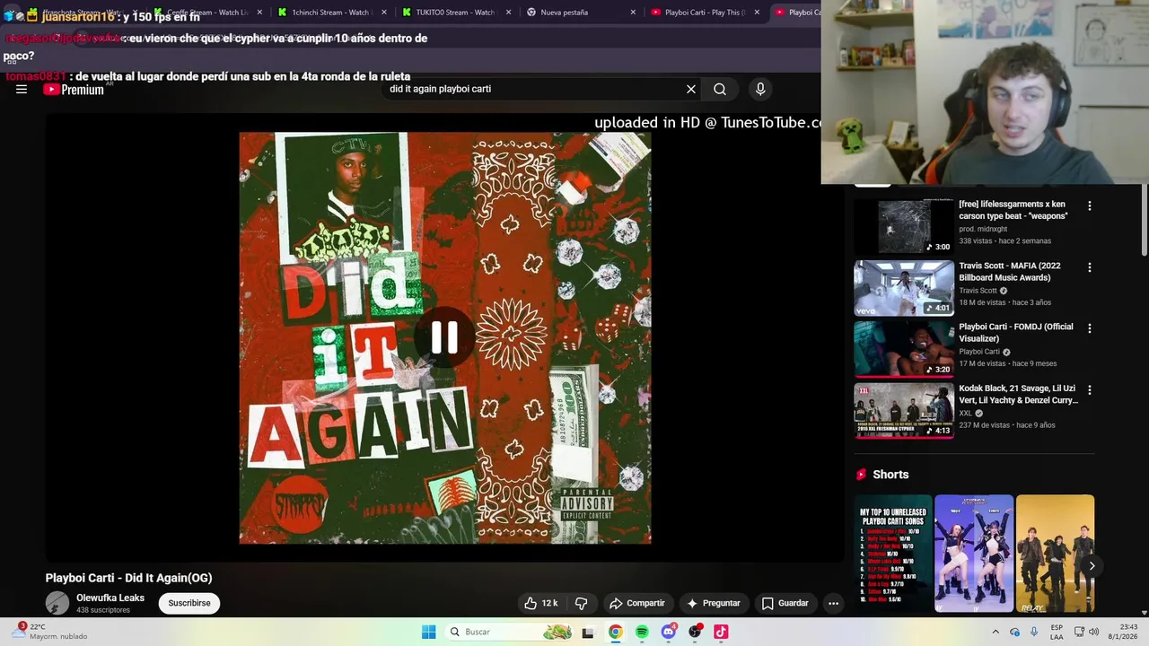Open the black round app with red badge
This screenshot has height=646, width=1149.
pyautogui.click(x=695, y=633)
